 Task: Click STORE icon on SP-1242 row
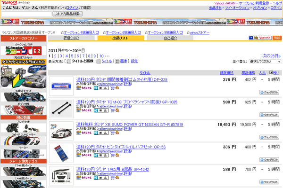(x=84, y=178)
